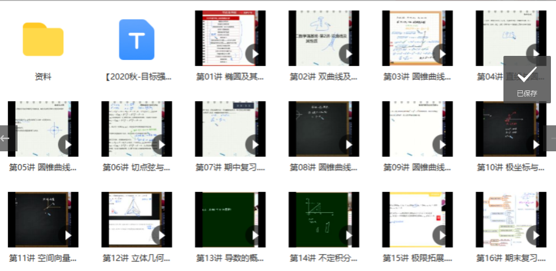Click play icon on 第14讲 不定积分 video
This screenshot has height=271, width=556.
(x=349, y=235)
